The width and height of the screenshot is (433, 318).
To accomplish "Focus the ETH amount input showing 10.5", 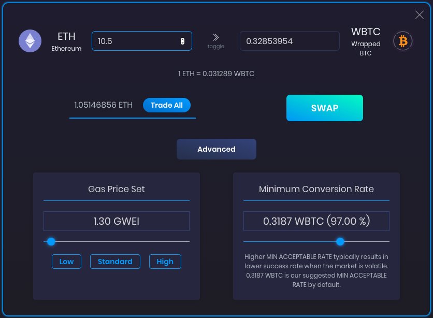I will coord(142,41).
